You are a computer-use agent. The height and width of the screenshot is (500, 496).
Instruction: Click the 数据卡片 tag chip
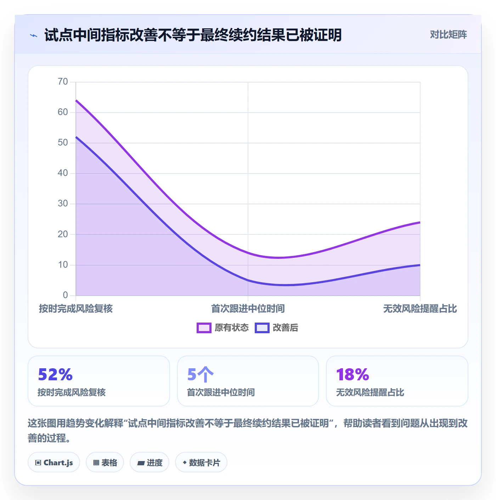pos(201,462)
